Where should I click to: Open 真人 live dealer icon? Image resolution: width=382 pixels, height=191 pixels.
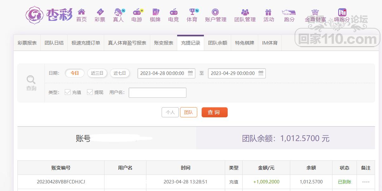tap(118, 12)
